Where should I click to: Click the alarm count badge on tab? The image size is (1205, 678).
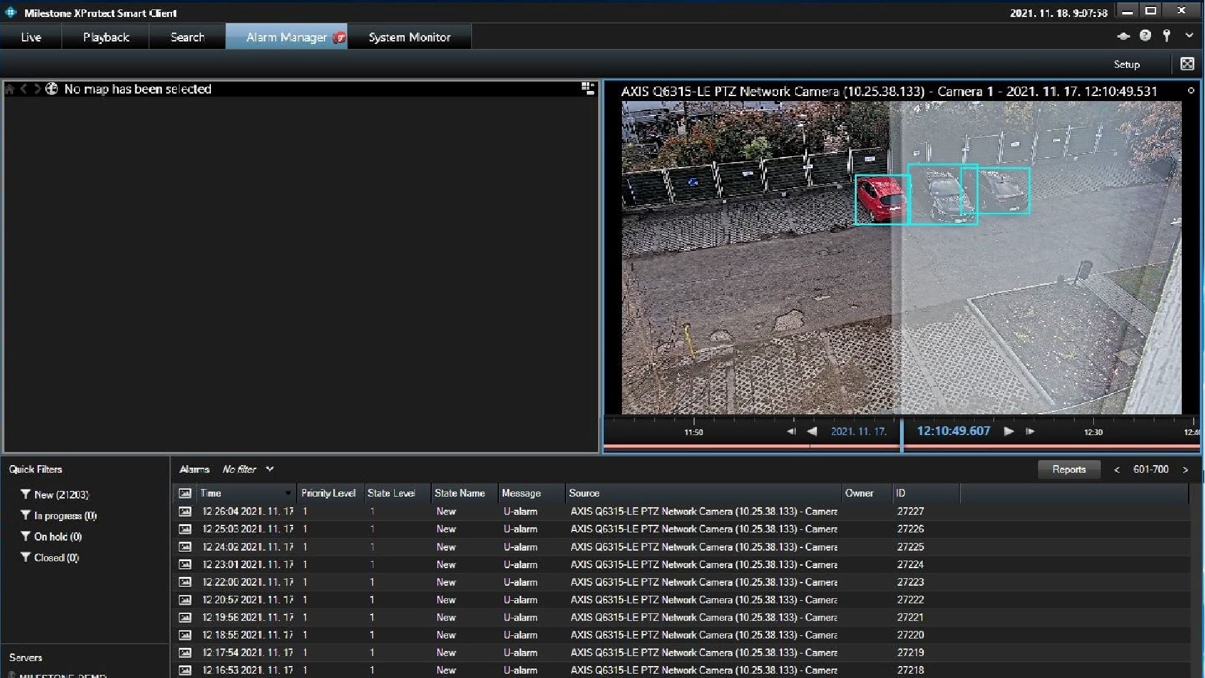tap(340, 38)
